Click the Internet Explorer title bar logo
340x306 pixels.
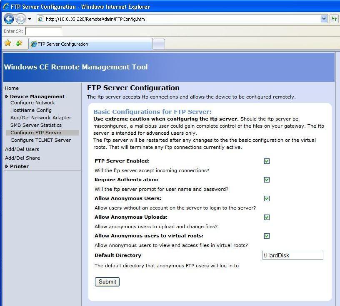(x=6, y=7)
